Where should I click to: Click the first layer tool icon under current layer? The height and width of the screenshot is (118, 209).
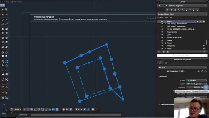tap(167, 10)
